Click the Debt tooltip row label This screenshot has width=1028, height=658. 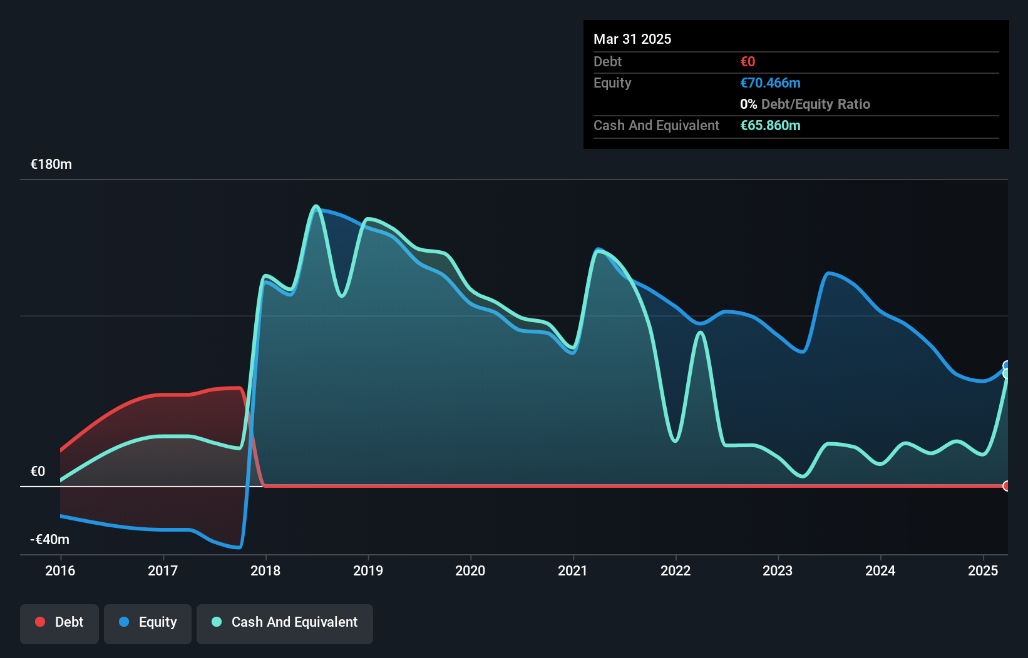[607, 61]
